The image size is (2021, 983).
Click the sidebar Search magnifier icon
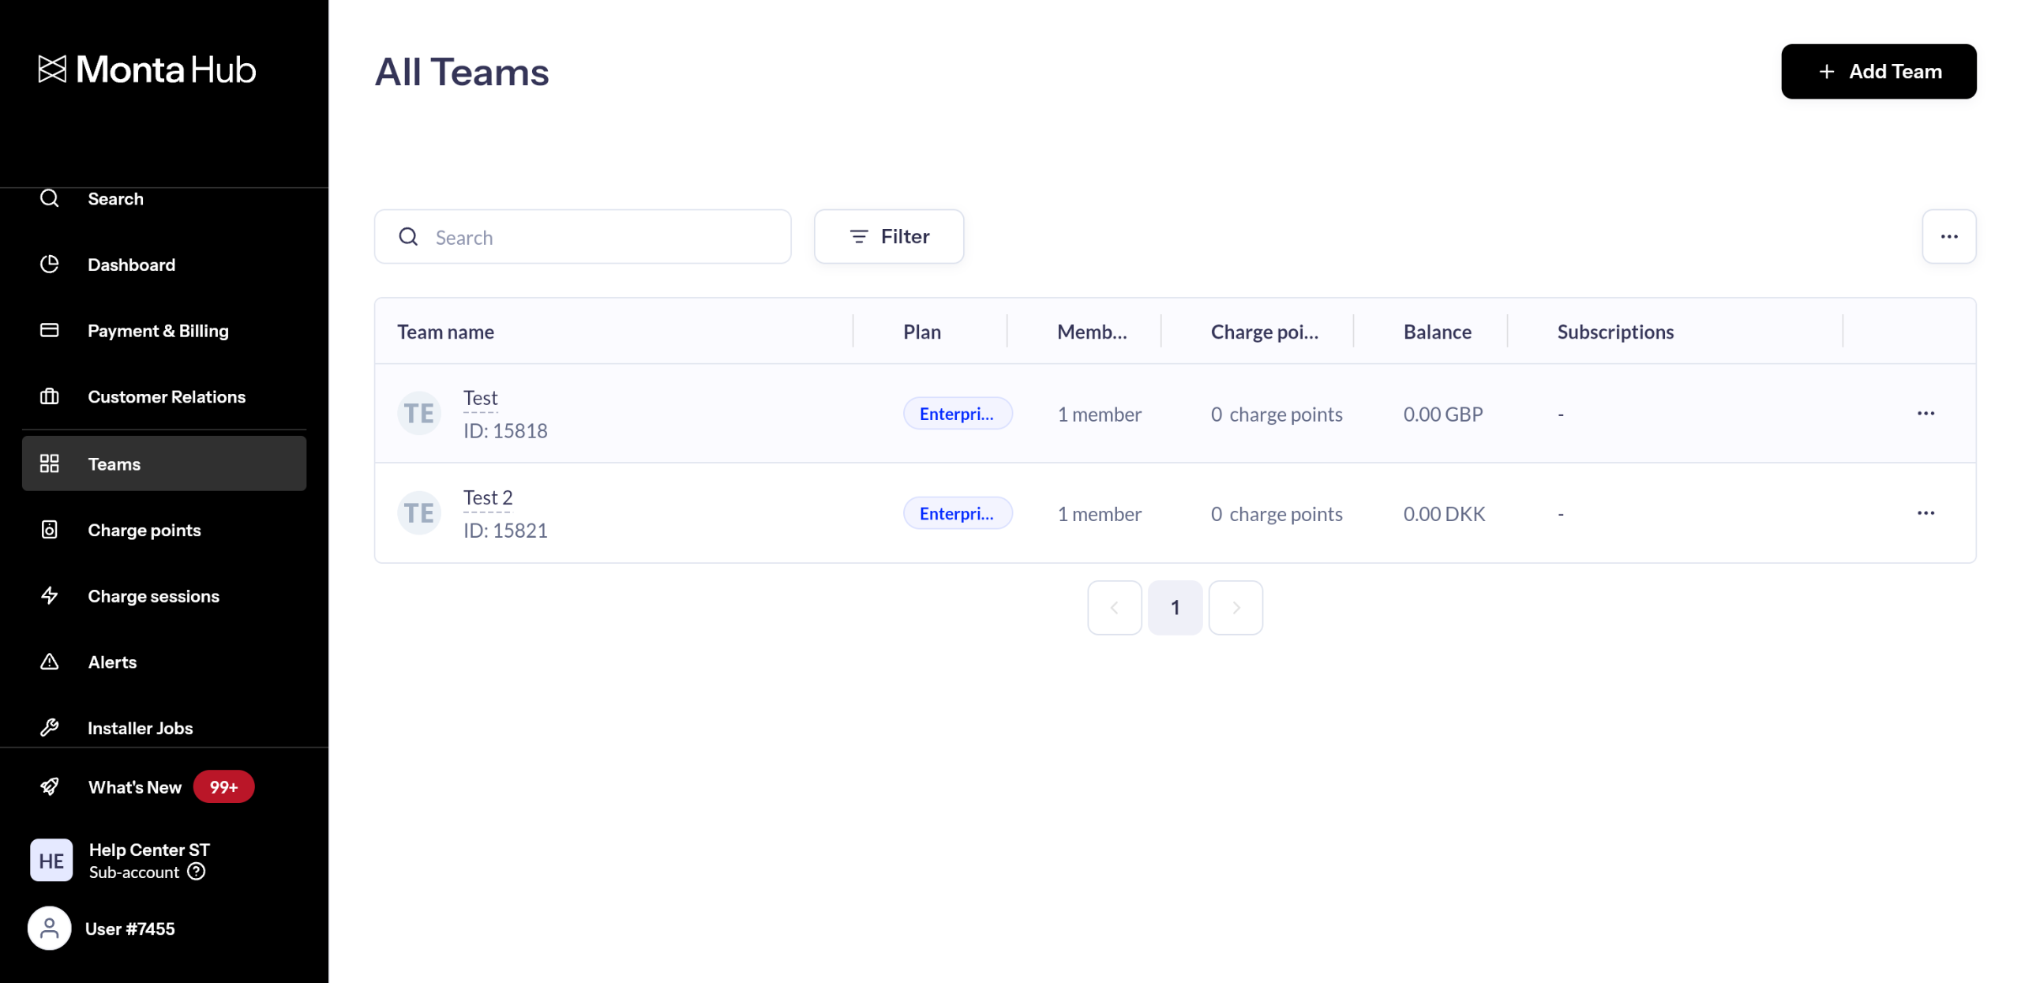50,198
